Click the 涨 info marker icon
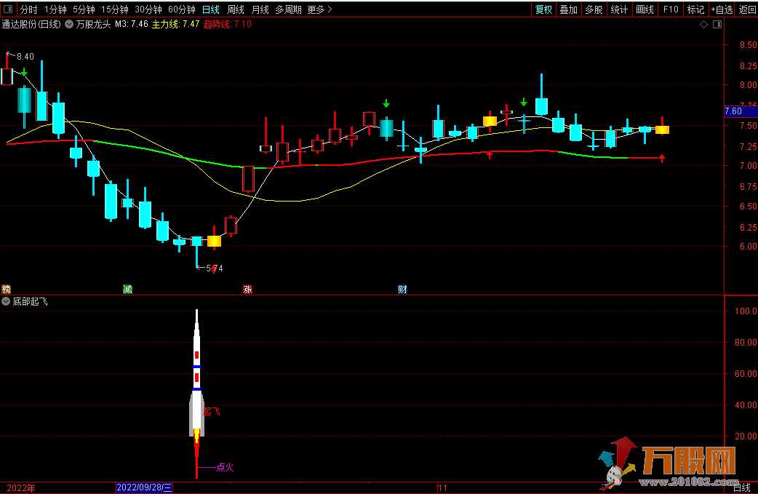This screenshot has height=494, width=758. click(247, 289)
